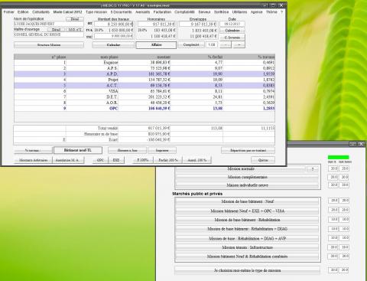Click the HT montant des travaux field
Image resolution: width=367 pixels, height=281 pixels.
point(114,24)
